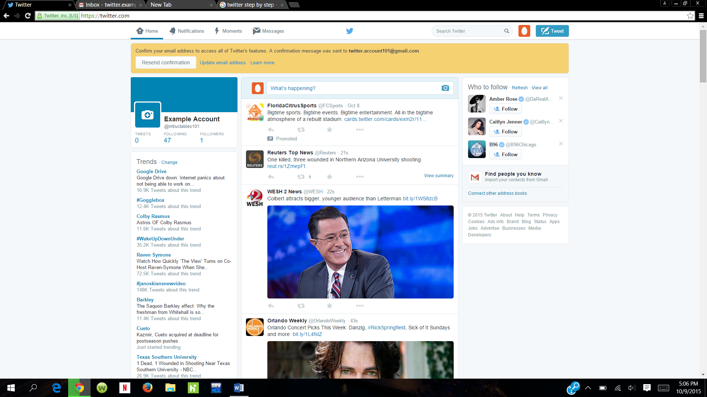This screenshot has height=397, width=707.
Task: Open the #janoskiansnewvideo trend
Action: [161, 284]
